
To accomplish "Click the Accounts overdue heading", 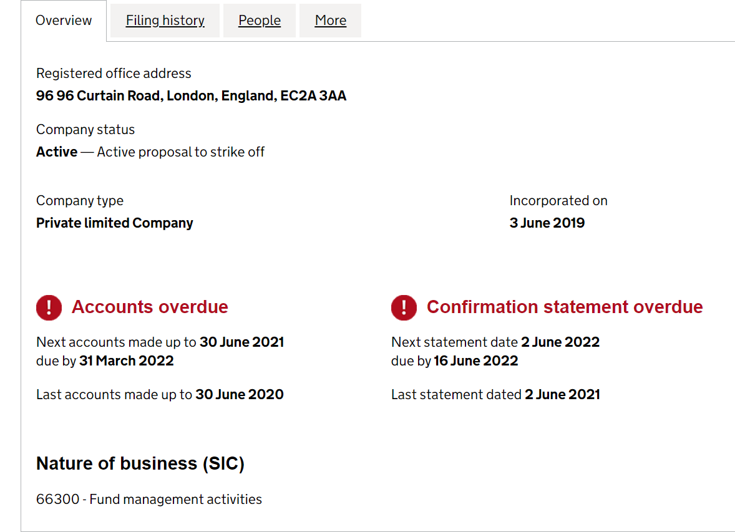I will tap(150, 307).
